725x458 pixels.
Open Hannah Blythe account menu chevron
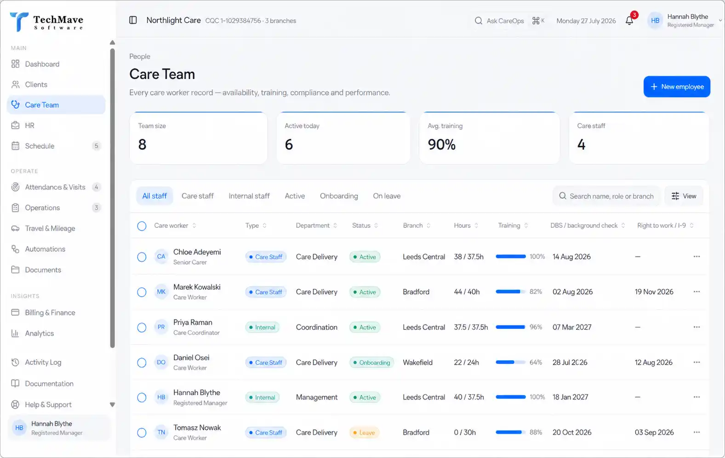720,21
